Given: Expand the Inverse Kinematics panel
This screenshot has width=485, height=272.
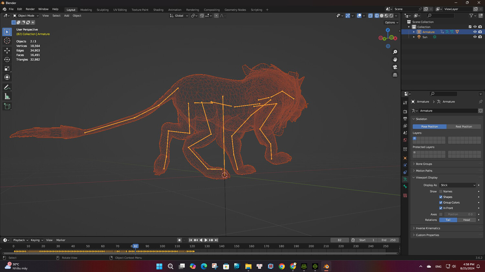Looking at the screenshot, I should pyautogui.click(x=428, y=228).
